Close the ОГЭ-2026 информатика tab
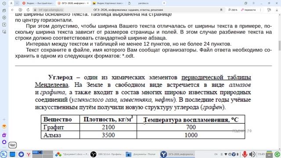The height and width of the screenshot is (158, 281). [x=88, y=3]
